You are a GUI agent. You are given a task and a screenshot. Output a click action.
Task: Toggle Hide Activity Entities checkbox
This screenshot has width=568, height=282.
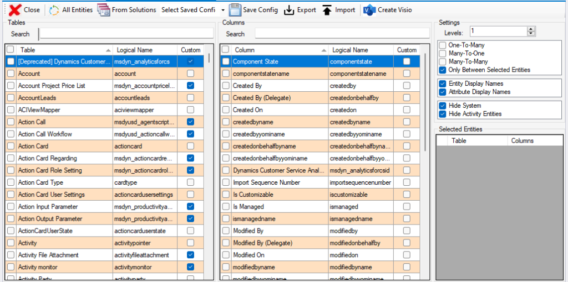pos(443,114)
